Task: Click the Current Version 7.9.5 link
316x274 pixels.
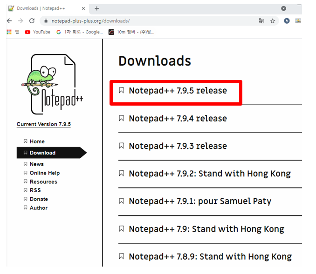Action: (44, 124)
